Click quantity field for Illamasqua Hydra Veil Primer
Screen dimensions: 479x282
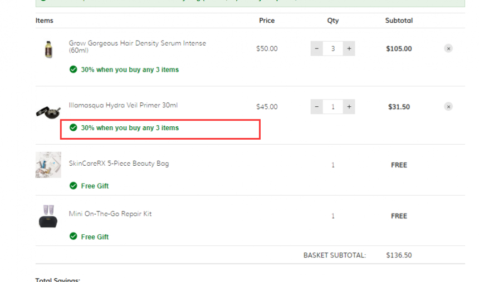coord(333,106)
